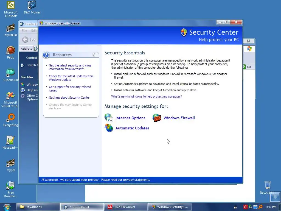
Task: Open the Recycle Bin desktop icon
Action: pyautogui.click(x=268, y=187)
